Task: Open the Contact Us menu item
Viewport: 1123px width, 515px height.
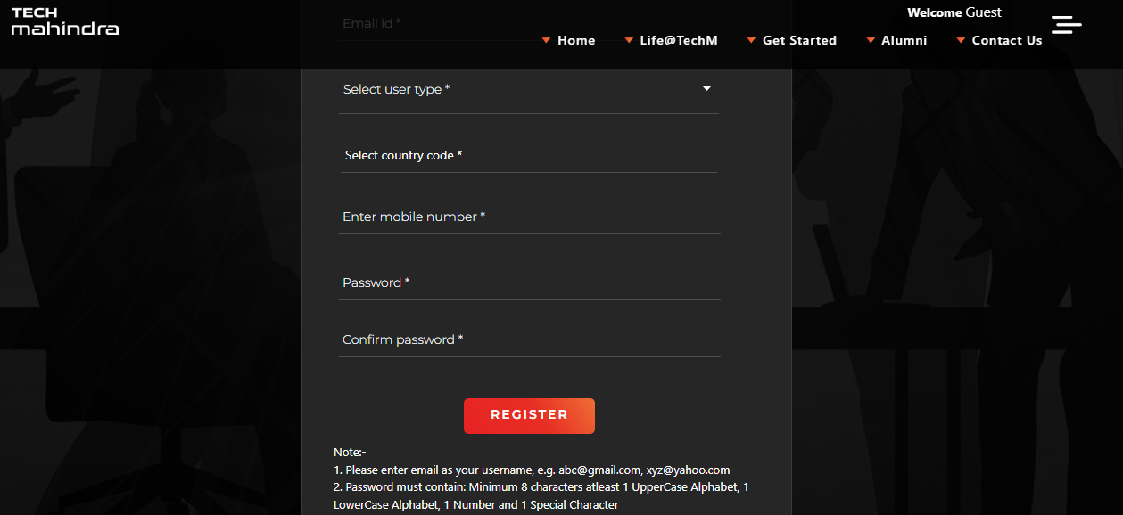Action: coord(1007,40)
